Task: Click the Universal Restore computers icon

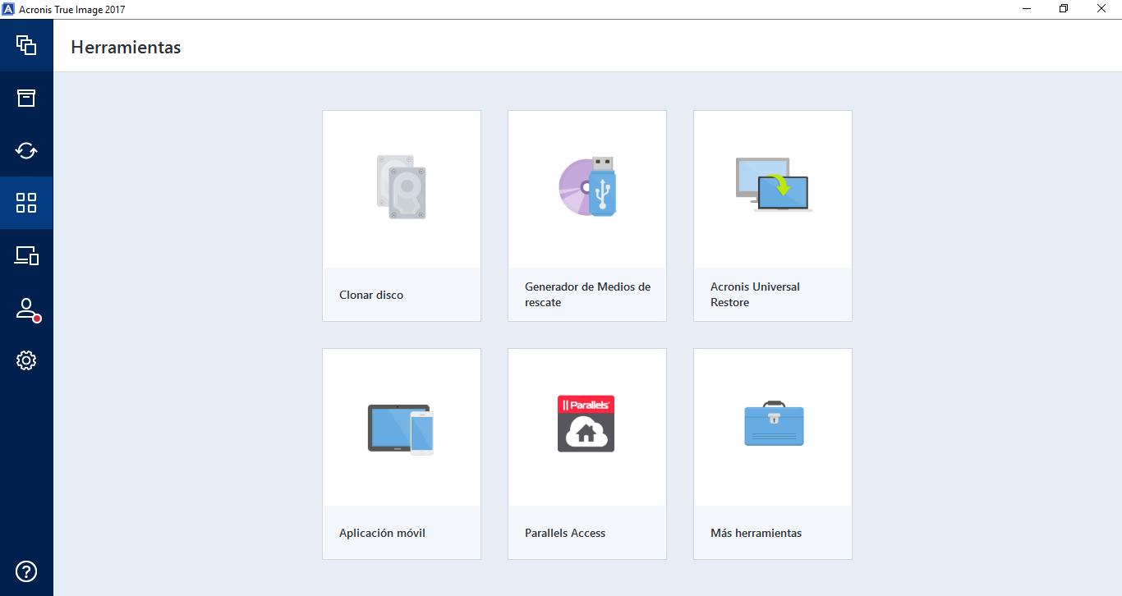Action: [773, 186]
